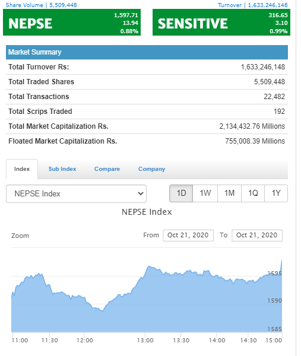This screenshot has width=301, height=356.
Task: Click the From date field
Action: click(x=188, y=235)
